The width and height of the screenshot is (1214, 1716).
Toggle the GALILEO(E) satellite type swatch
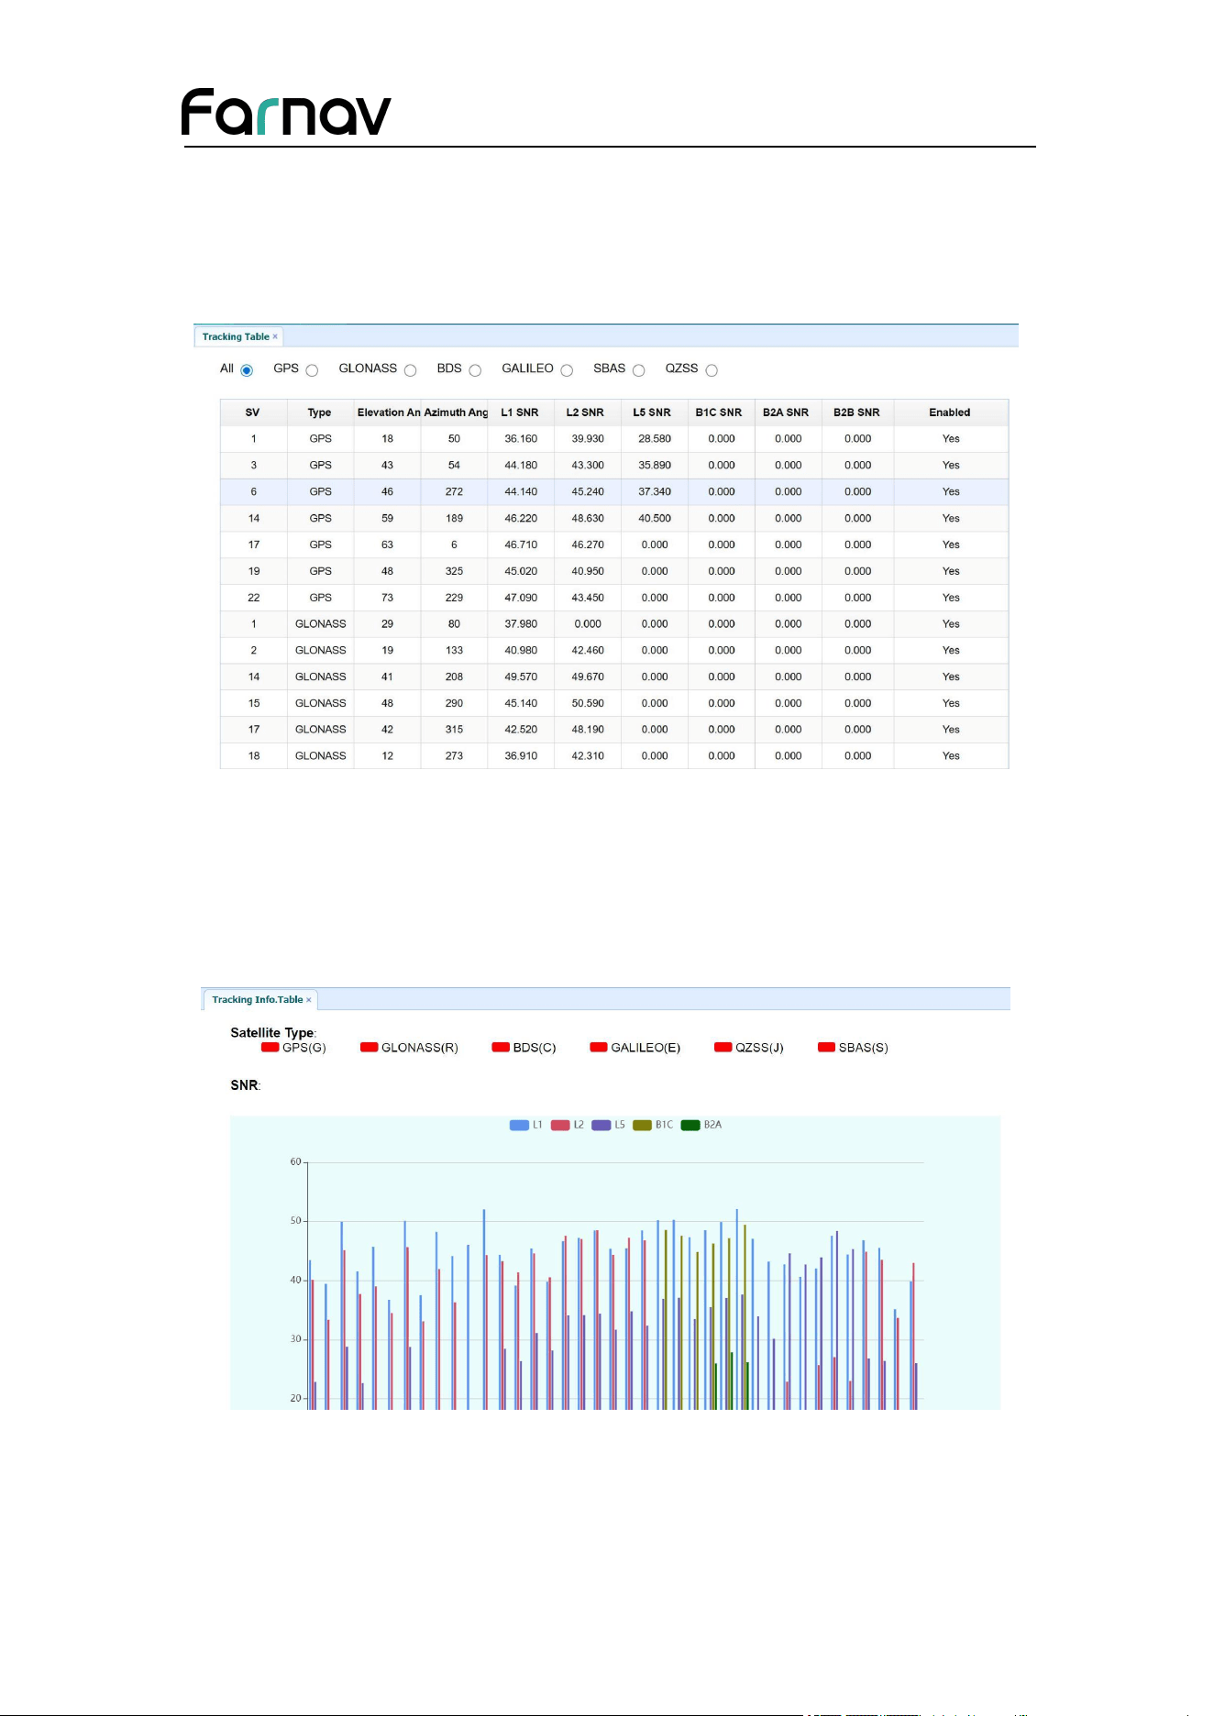coord(599,1047)
